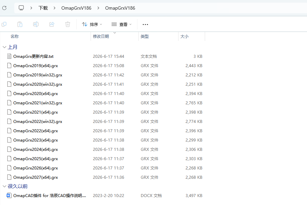Expand chevron after the PC icon in breadcrumb

click(31, 8)
